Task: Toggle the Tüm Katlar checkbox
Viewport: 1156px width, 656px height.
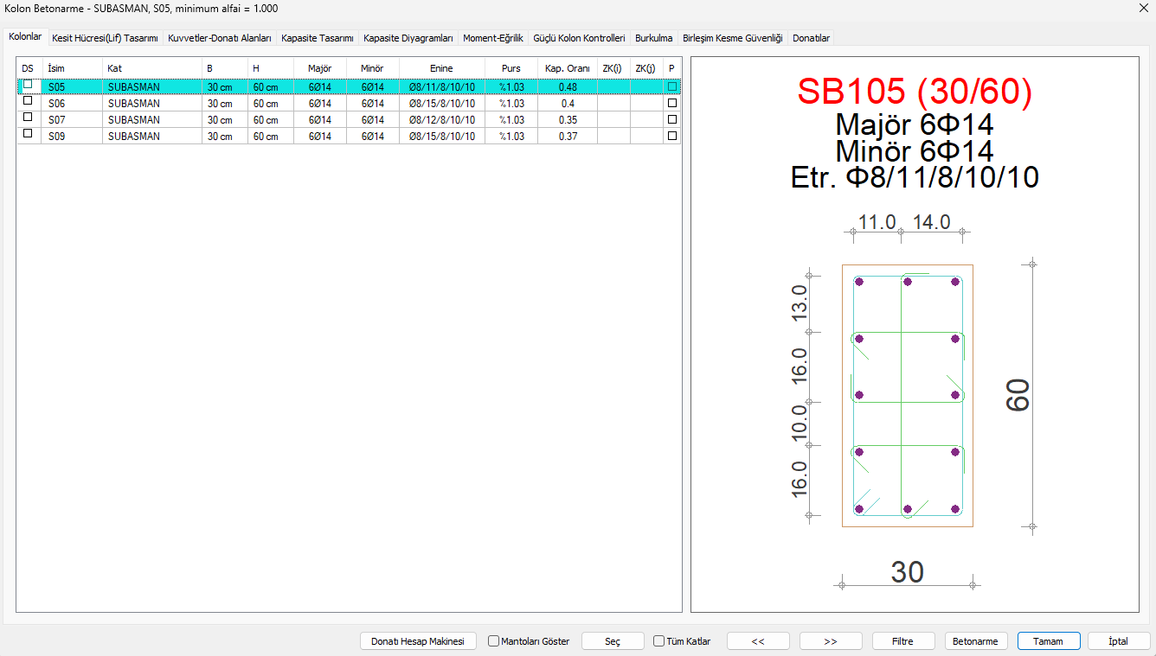Action: tap(659, 641)
